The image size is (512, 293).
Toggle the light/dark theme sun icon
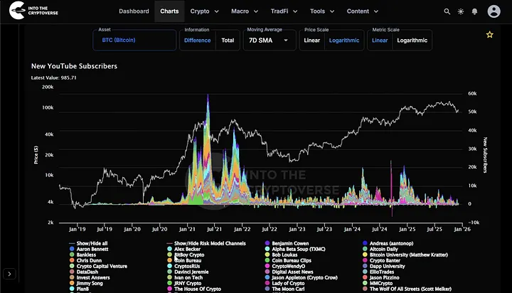click(x=461, y=11)
